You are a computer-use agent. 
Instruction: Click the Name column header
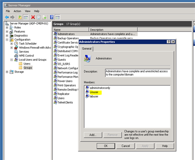pyautogui.click(x=70, y=30)
